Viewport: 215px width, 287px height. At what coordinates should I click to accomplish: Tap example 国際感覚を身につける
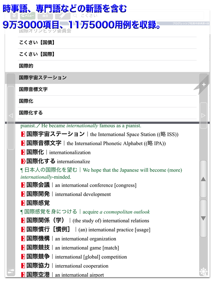(x=51, y=212)
